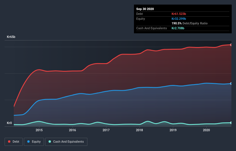The image size is (236, 151).
Task: Click the Kr2.708b cash value
Action: (178, 28)
